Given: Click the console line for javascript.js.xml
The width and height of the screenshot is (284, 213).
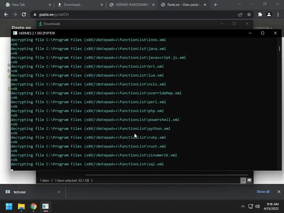Looking at the screenshot, I should [98, 58].
